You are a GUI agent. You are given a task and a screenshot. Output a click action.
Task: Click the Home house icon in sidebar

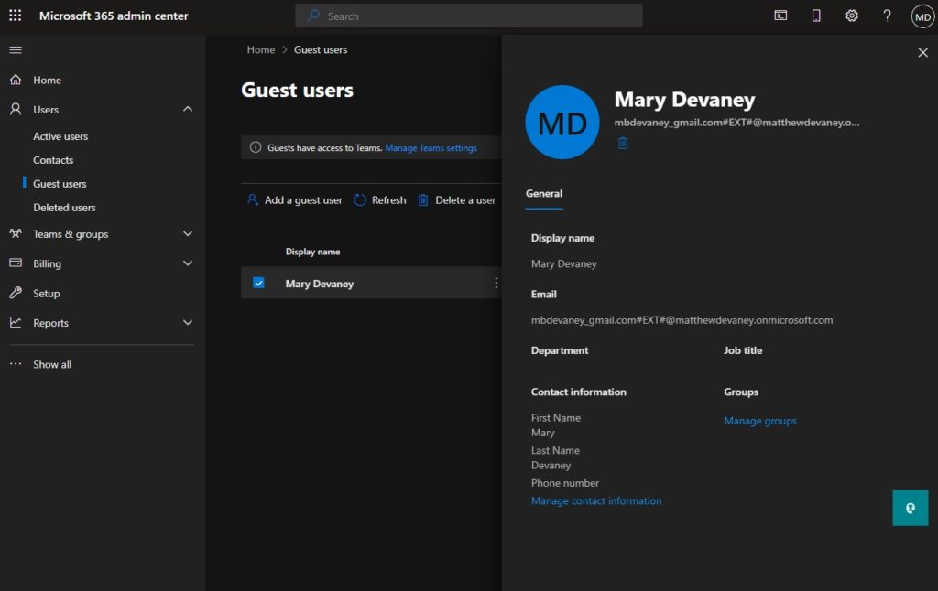(16, 80)
